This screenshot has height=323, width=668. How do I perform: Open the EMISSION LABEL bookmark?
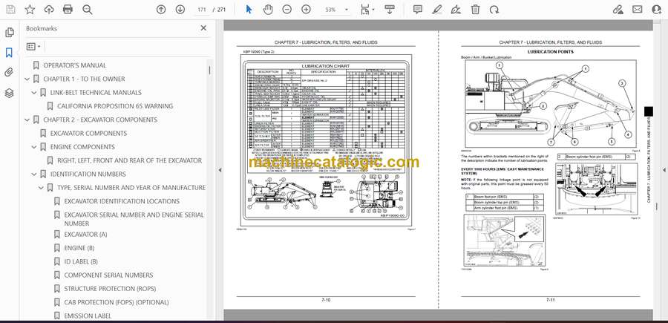[88, 316]
